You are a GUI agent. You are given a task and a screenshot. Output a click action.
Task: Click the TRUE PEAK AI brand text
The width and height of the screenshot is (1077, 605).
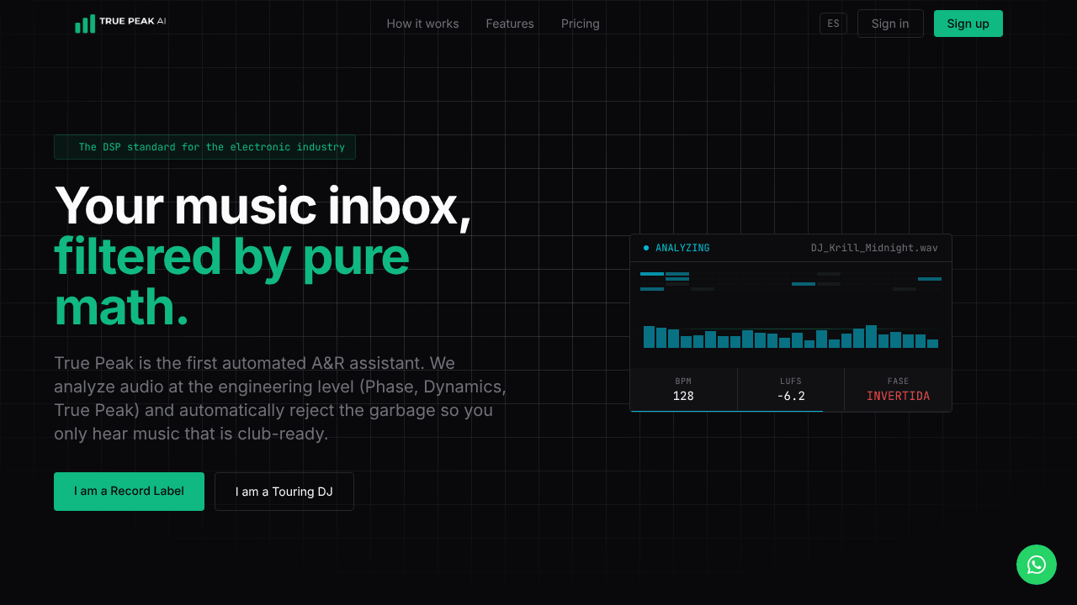132,21
